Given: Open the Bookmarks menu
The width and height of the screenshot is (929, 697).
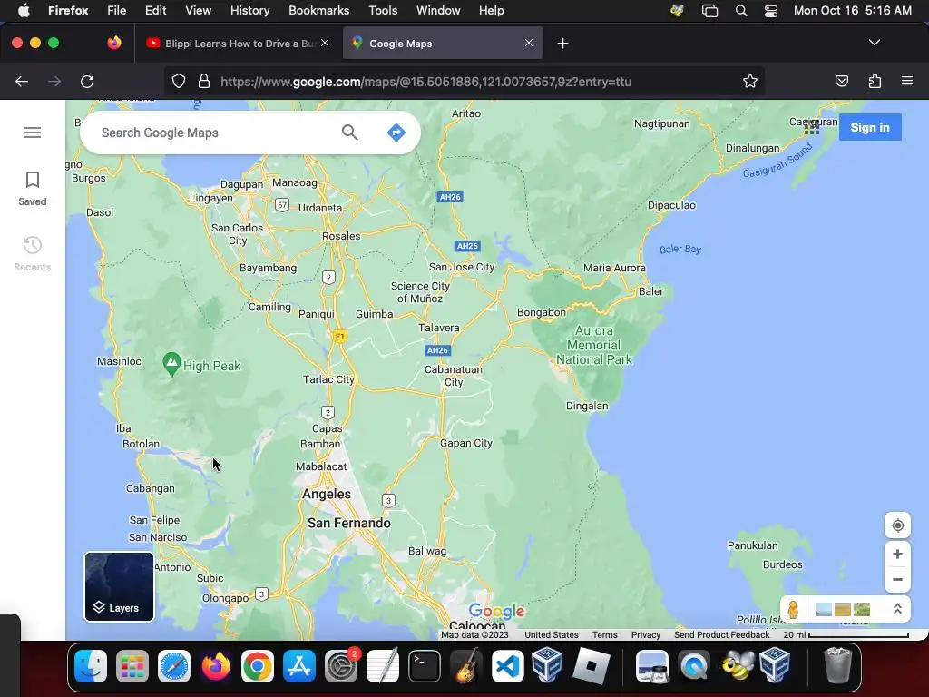Looking at the screenshot, I should coord(318,10).
